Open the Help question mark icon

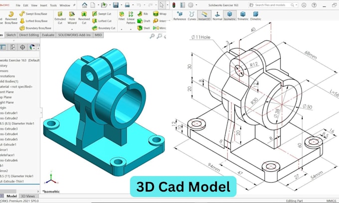[314, 5]
